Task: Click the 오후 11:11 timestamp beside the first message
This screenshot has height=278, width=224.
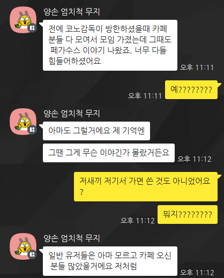Action: [x=197, y=67]
